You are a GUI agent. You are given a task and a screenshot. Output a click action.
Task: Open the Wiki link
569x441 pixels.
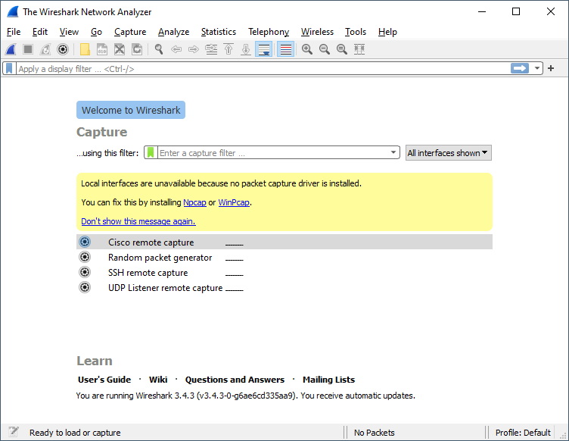coord(158,380)
